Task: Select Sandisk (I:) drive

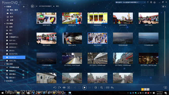Action: [x=14, y=57]
